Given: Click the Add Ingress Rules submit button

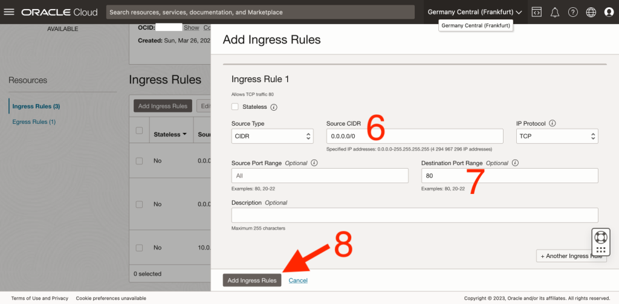Looking at the screenshot, I should pos(252,280).
